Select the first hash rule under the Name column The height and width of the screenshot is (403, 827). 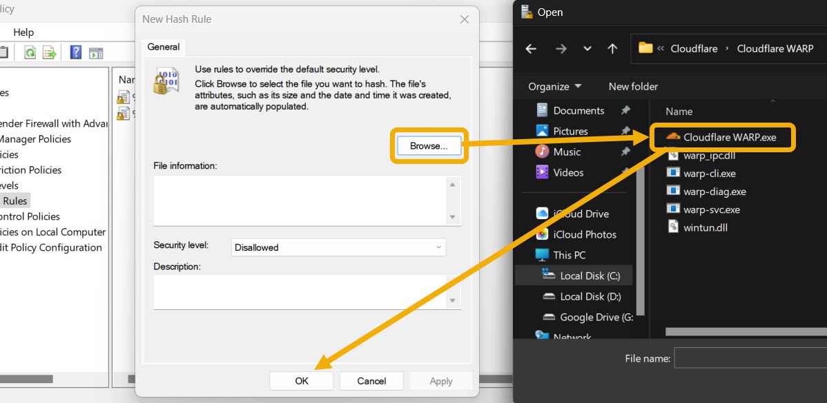tap(123, 96)
